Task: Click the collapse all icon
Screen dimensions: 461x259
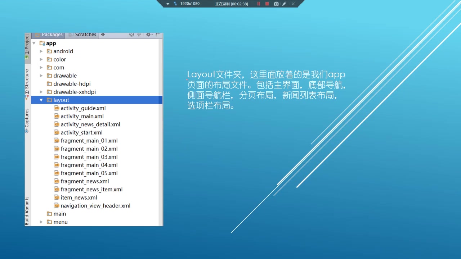Action: (x=139, y=35)
